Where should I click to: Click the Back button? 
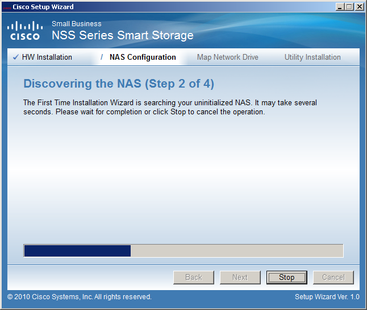(194, 278)
